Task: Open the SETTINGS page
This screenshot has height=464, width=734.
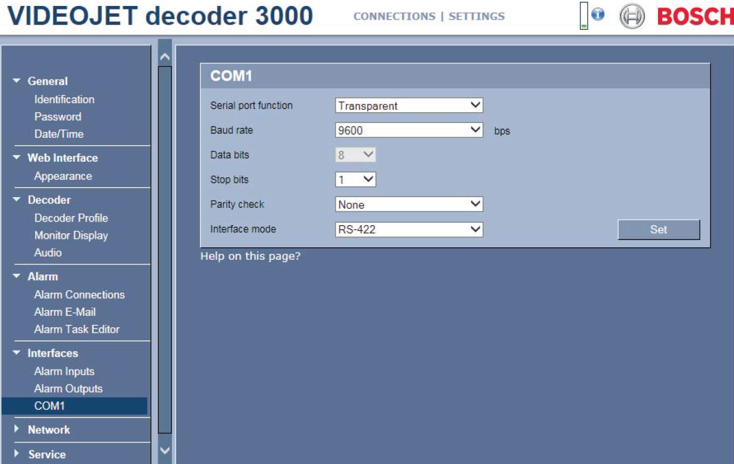Action: click(x=477, y=17)
